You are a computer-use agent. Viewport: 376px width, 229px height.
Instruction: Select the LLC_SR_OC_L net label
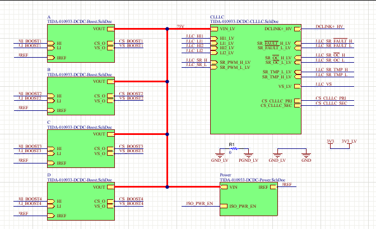tap(330, 60)
